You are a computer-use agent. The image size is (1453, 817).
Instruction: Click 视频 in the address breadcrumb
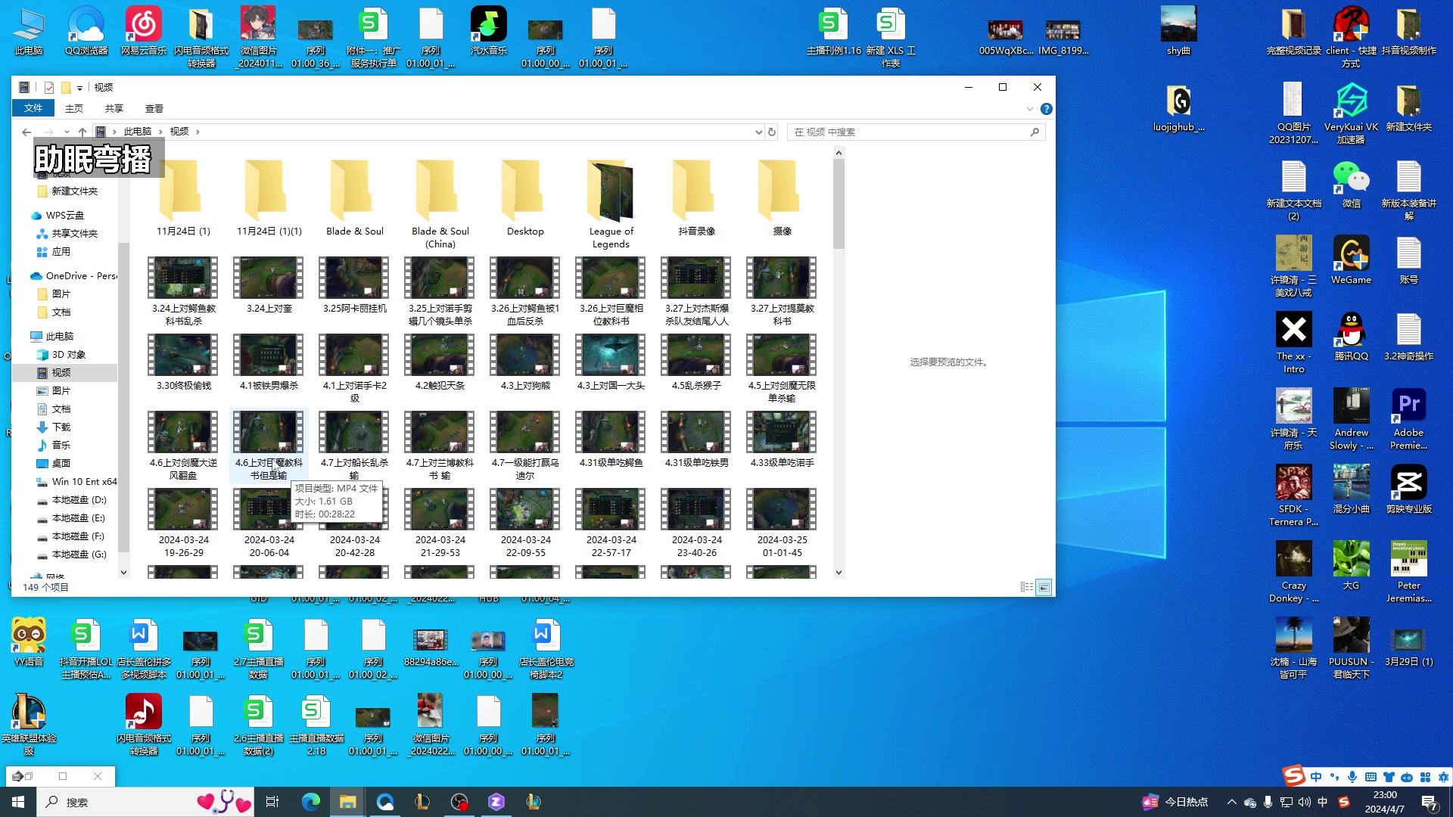[x=179, y=132]
